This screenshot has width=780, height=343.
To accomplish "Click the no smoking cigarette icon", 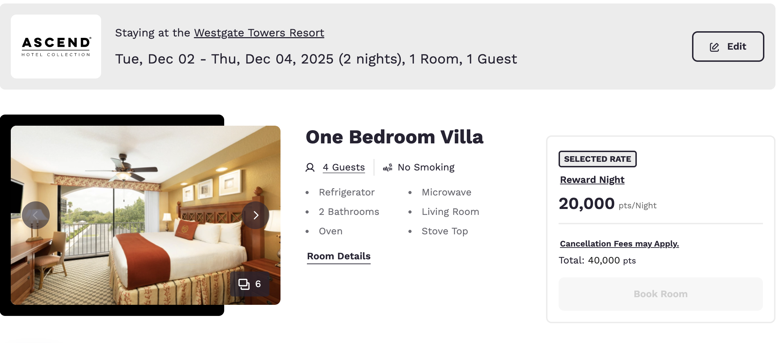I will (x=387, y=167).
